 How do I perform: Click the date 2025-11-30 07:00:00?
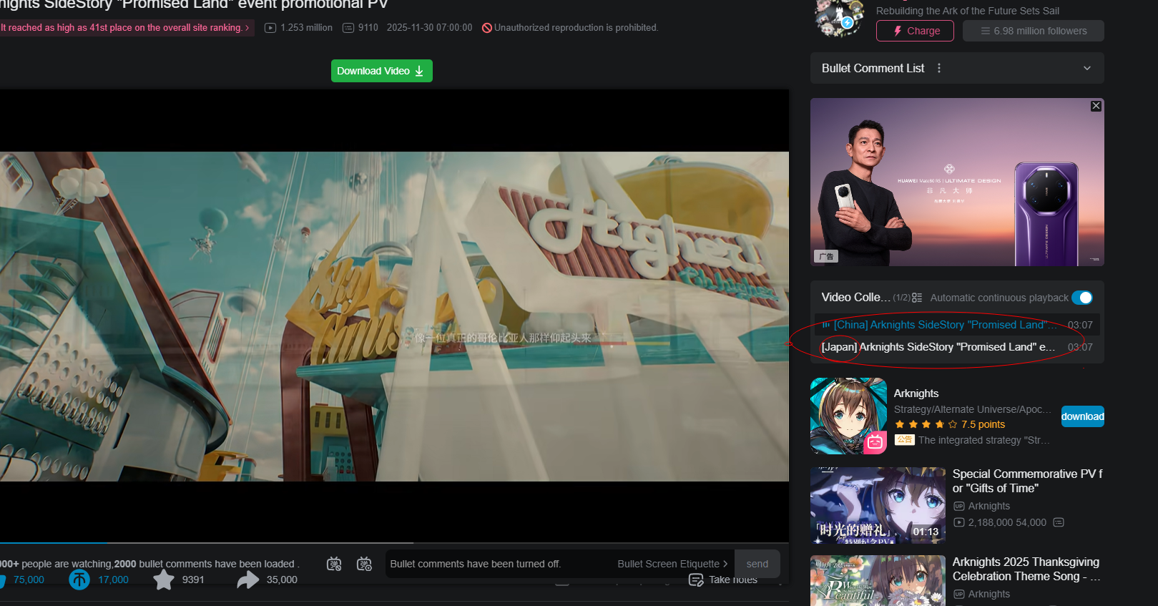pyautogui.click(x=430, y=28)
